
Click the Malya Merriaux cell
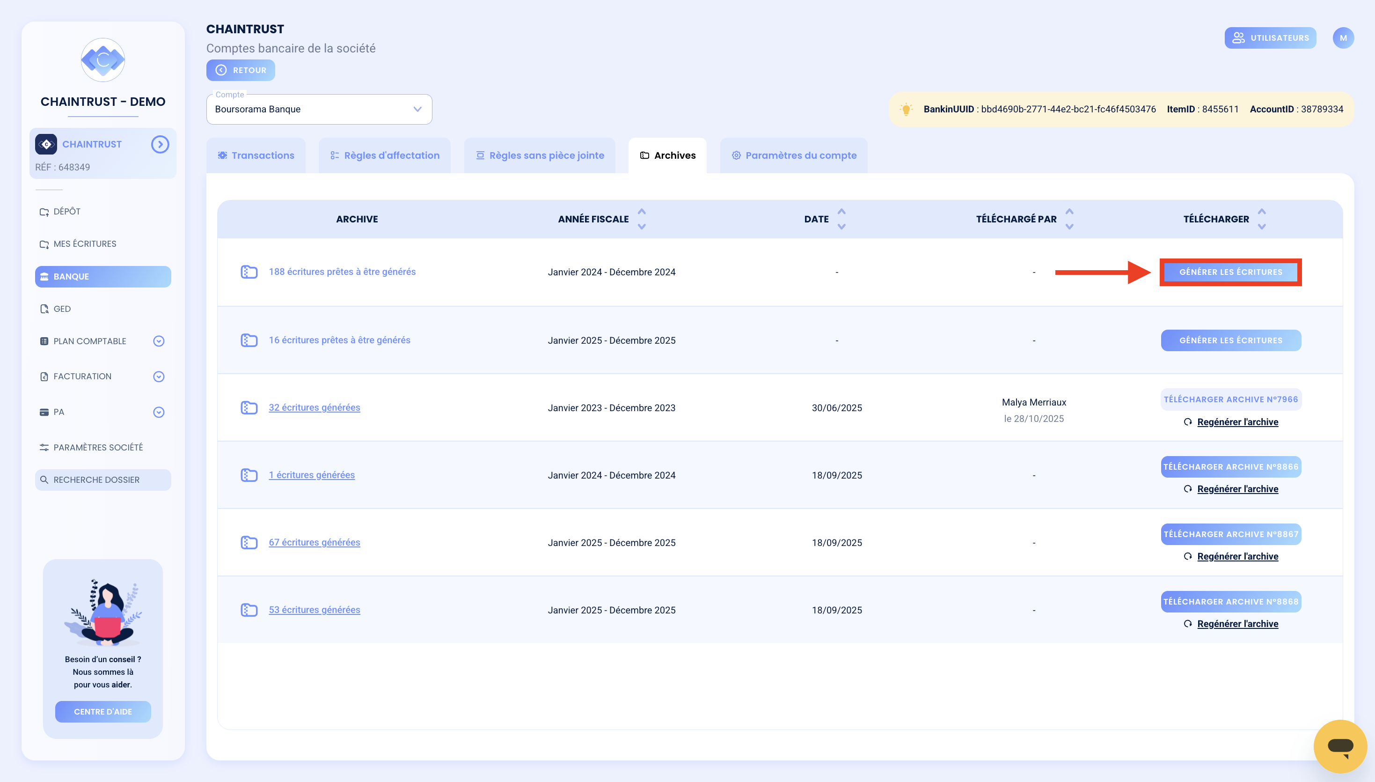pos(1034,402)
